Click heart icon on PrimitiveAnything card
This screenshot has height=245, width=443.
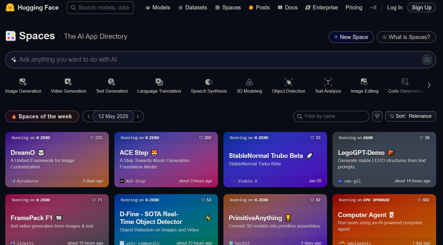pos(312,200)
